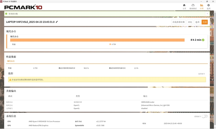Click the help question mark button
Image resolution: width=216 pixels, height=129 pixels.
pyautogui.click(x=207, y=14)
